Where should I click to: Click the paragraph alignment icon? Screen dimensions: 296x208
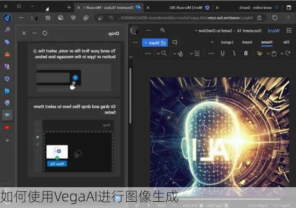coord(197,54)
